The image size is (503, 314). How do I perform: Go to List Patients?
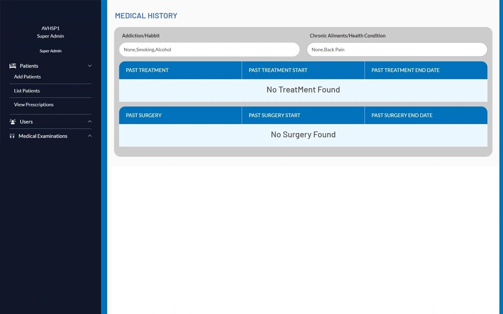pos(27,91)
